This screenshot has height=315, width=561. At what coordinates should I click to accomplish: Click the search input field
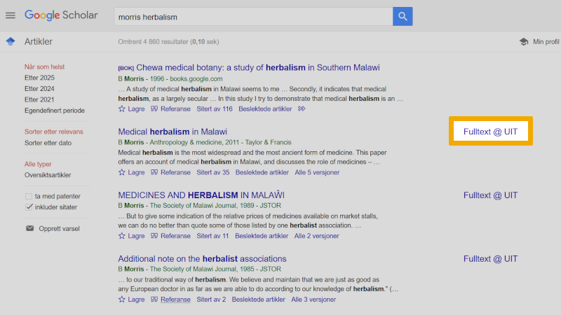click(x=252, y=16)
